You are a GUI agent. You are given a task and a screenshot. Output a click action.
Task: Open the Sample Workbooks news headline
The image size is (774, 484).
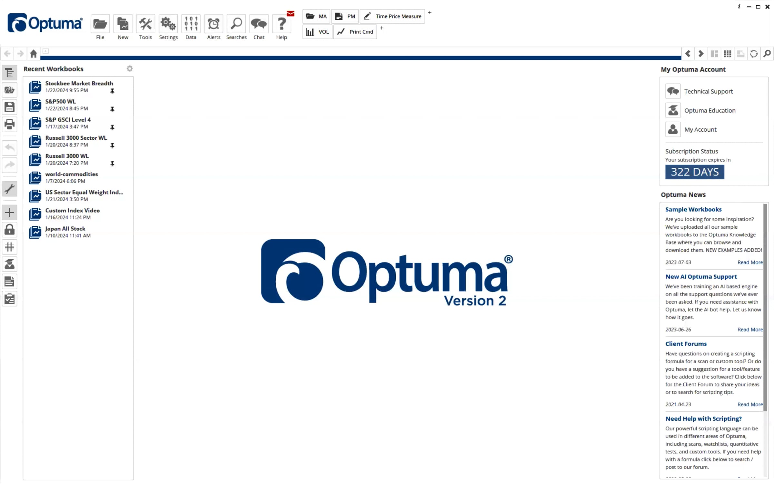[x=693, y=209]
